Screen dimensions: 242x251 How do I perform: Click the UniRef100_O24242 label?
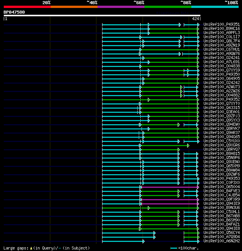[x=222, y=83]
